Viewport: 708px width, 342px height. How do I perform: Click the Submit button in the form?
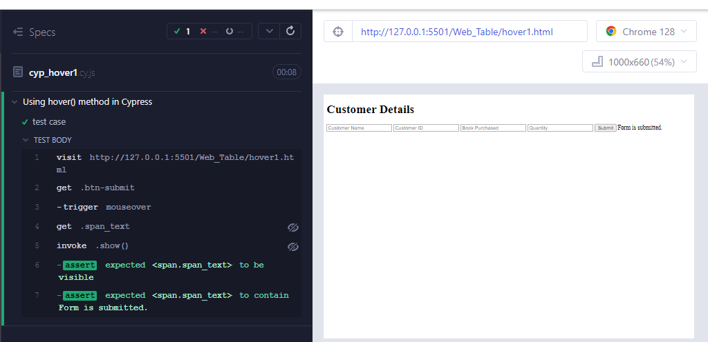click(x=606, y=128)
